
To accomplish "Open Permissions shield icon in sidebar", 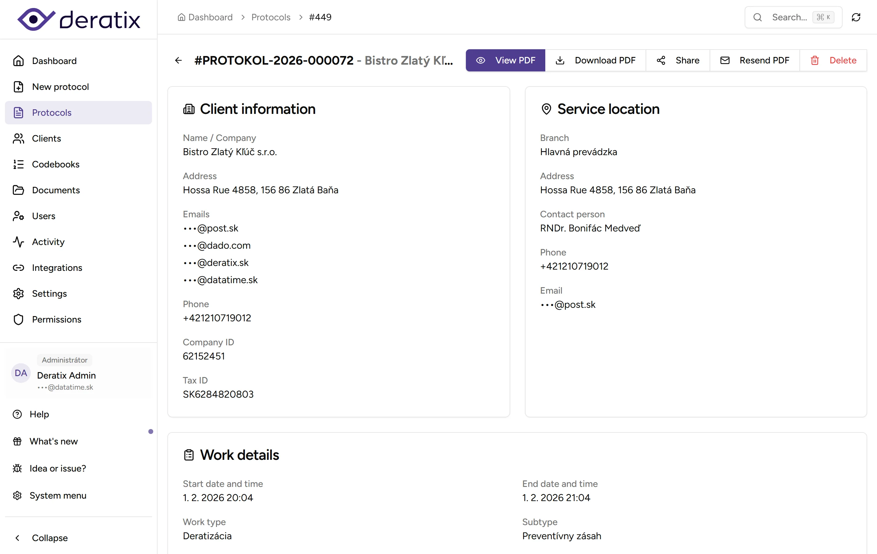I will tap(18, 319).
